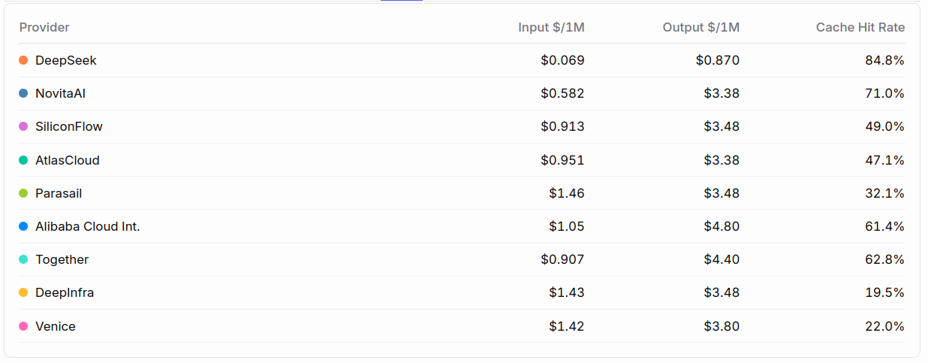
Task: Click the purple SiliconFlow color dot
Action: [x=23, y=126]
